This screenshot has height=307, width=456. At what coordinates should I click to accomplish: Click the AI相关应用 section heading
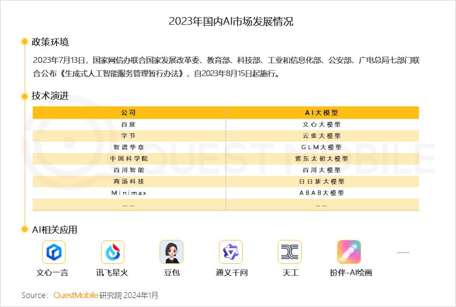55,230
